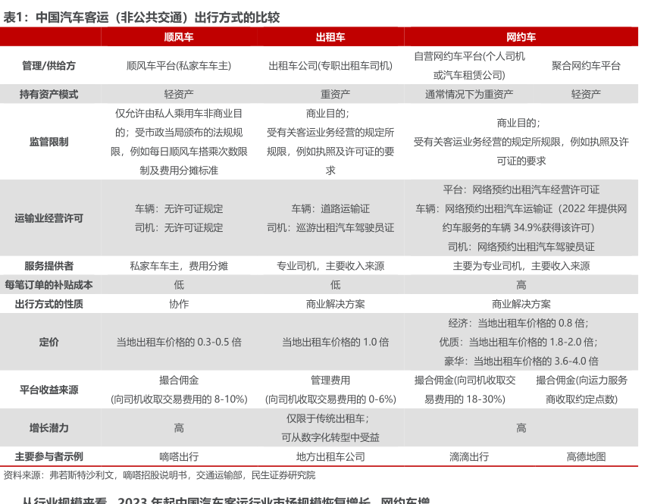This screenshot has height=504, width=651.
Task: Click the 聚合网约车平台 cell
Action: click(586, 66)
